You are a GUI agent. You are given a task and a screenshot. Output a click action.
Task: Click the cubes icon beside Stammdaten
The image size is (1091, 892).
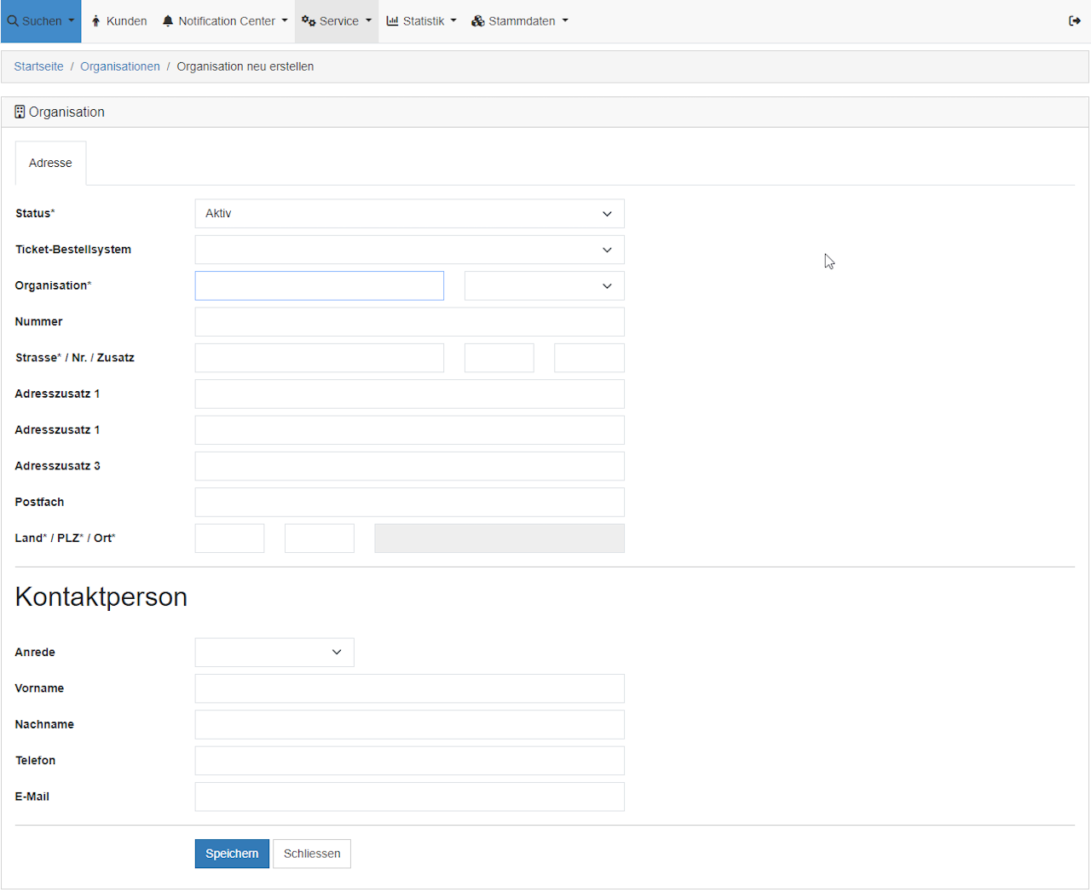478,21
